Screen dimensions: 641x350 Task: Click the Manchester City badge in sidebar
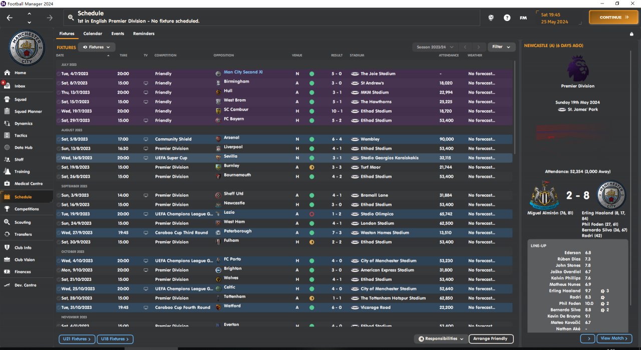coord(27,48)
